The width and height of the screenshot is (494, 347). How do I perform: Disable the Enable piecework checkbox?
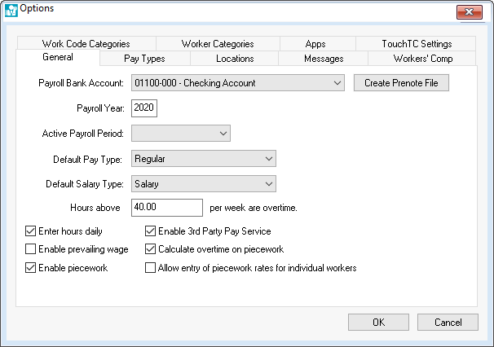point(31,267)
